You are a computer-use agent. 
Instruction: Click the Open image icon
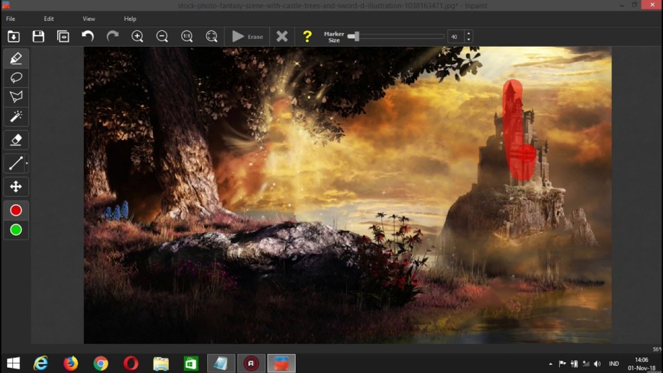[x=13, y=36]
